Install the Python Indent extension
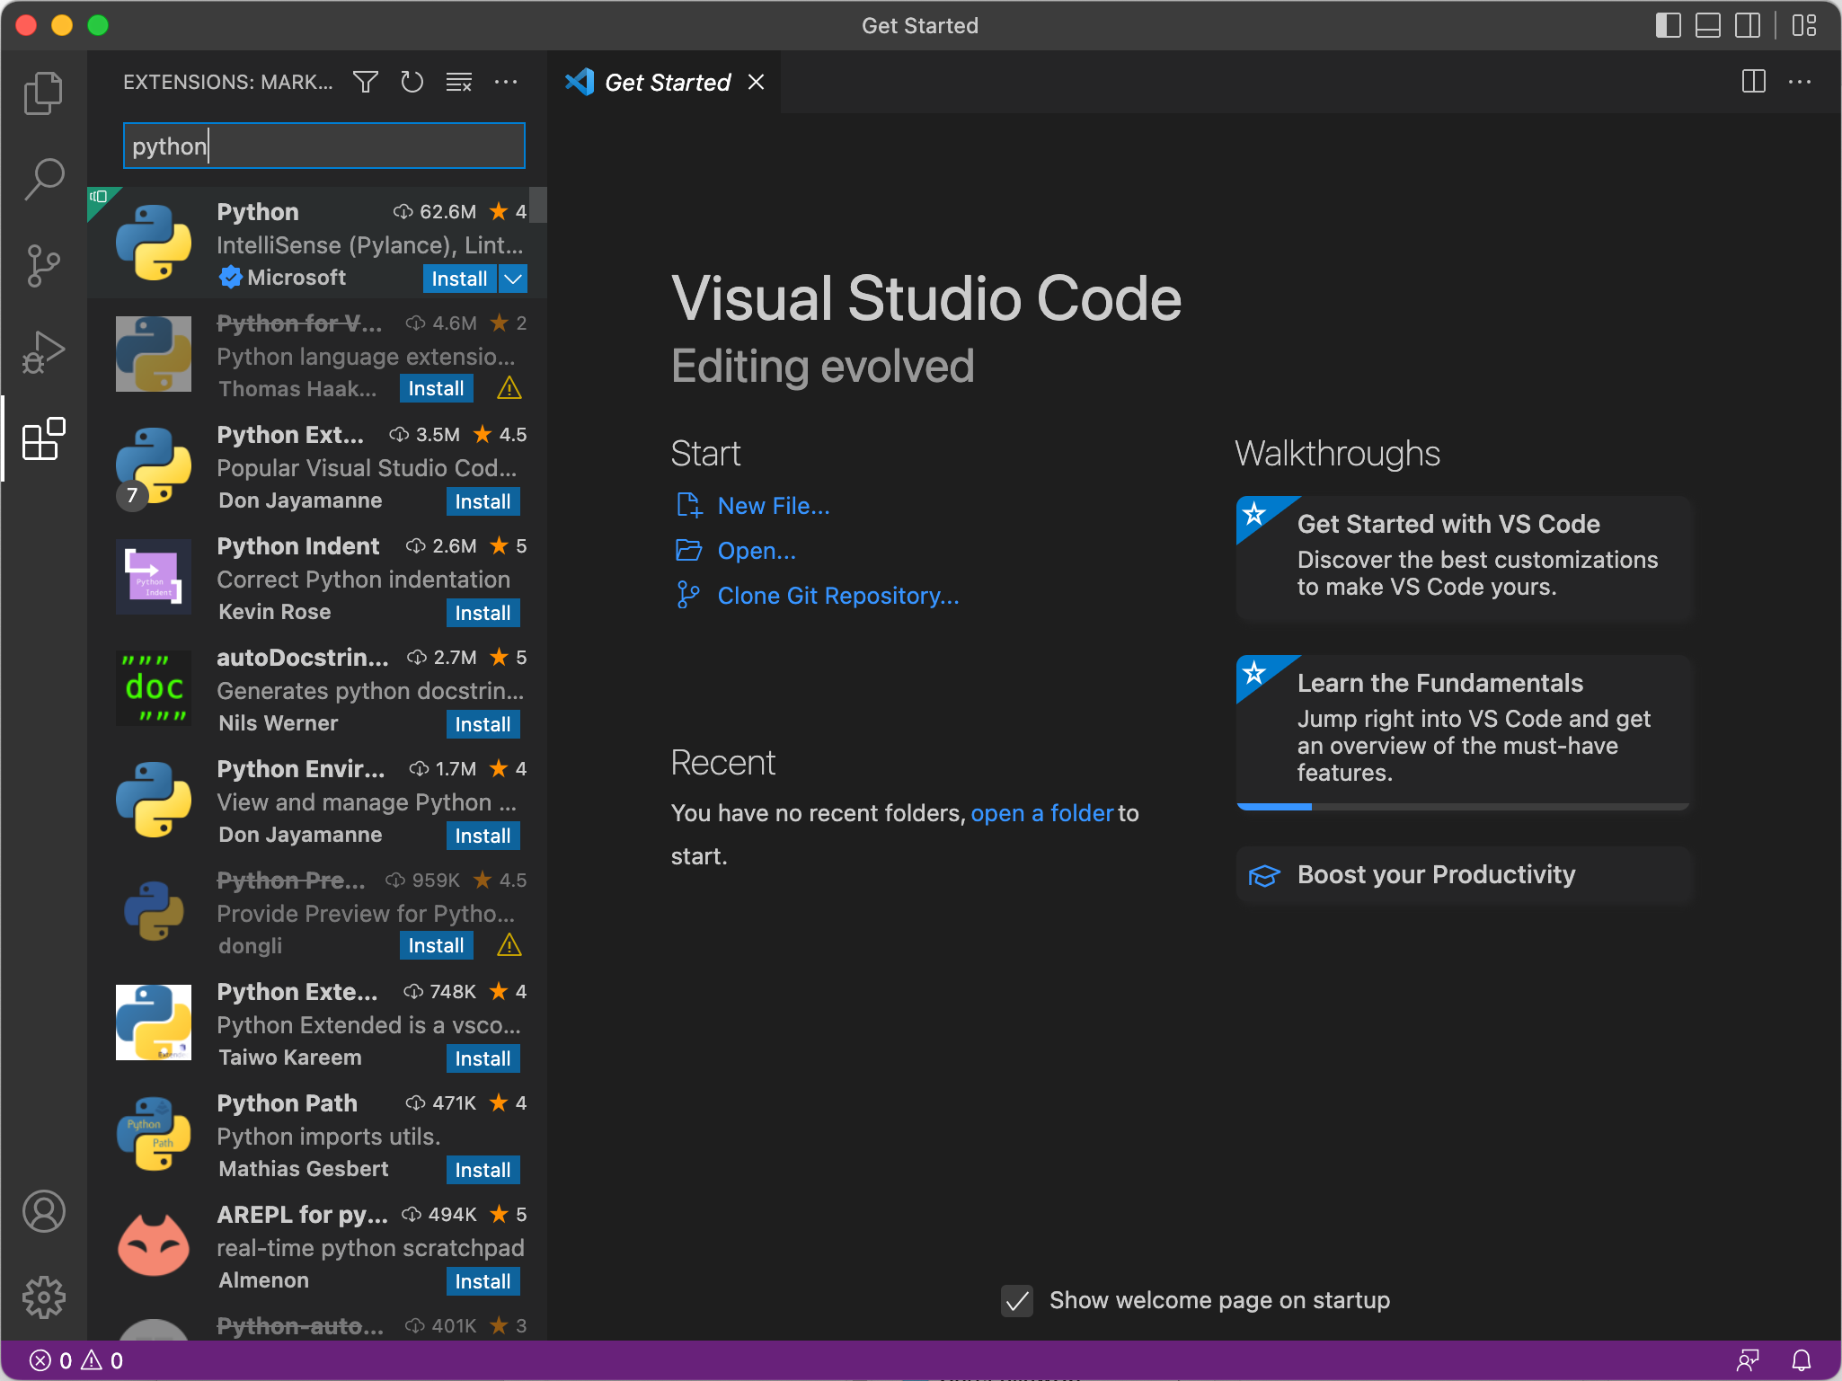 click(483, 613)
